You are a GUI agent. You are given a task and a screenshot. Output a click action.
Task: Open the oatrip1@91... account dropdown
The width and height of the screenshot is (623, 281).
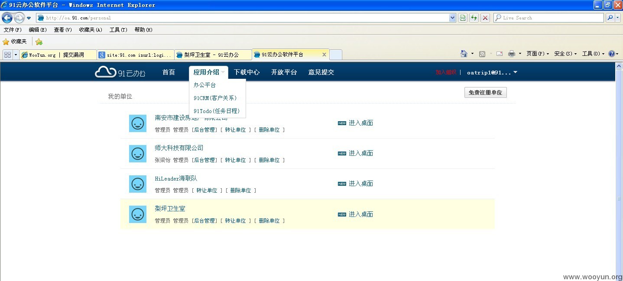(492, 72)
